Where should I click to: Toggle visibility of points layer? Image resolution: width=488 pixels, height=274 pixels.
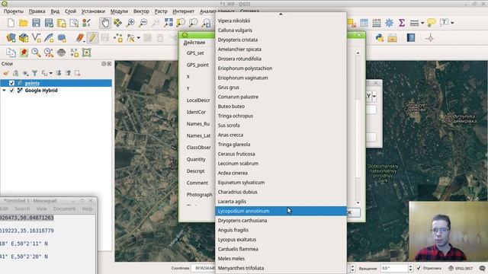click(11, 83)
